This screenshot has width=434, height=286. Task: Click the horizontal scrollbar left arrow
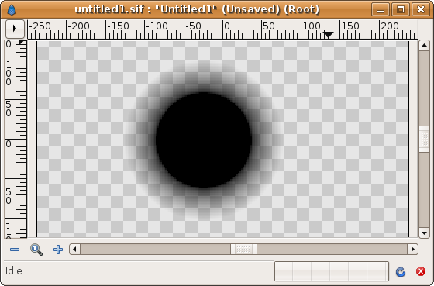pyautogui.click(x=74, y=249)
